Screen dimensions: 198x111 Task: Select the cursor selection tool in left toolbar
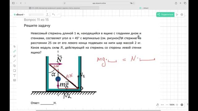15,47
